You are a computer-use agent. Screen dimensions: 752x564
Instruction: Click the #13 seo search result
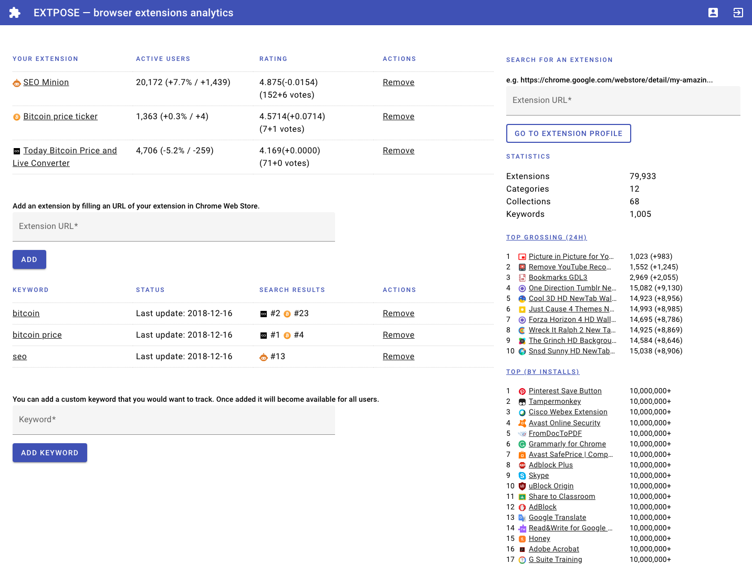point(278,357)
